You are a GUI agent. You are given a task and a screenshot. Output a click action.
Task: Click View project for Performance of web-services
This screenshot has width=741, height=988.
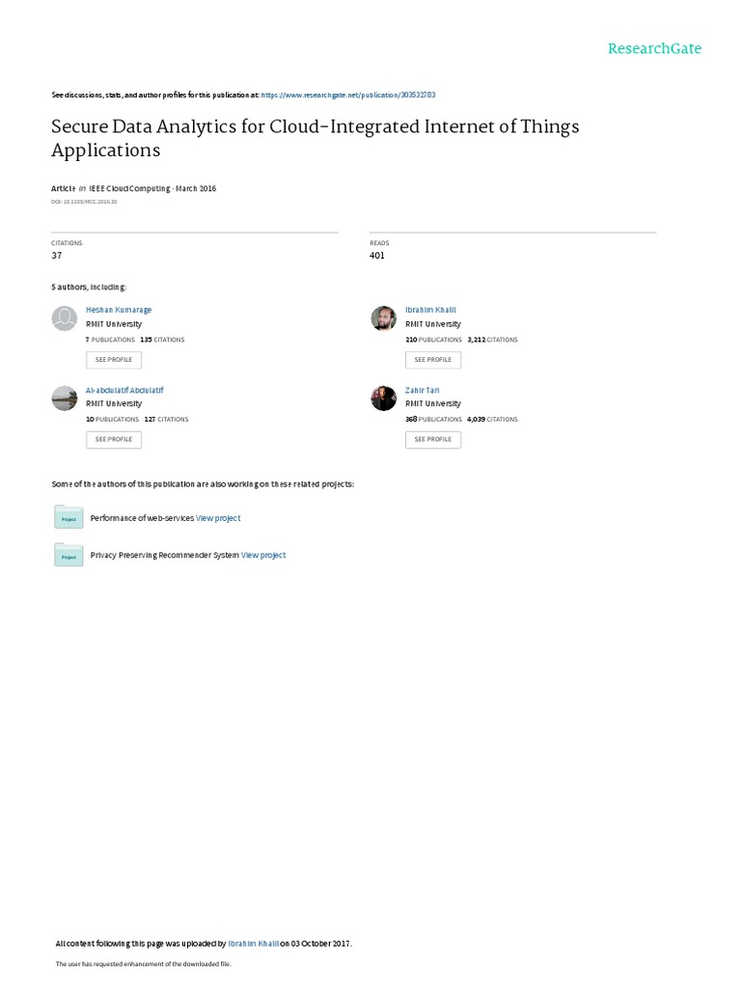pyautogui.click(x=218, y=518)
